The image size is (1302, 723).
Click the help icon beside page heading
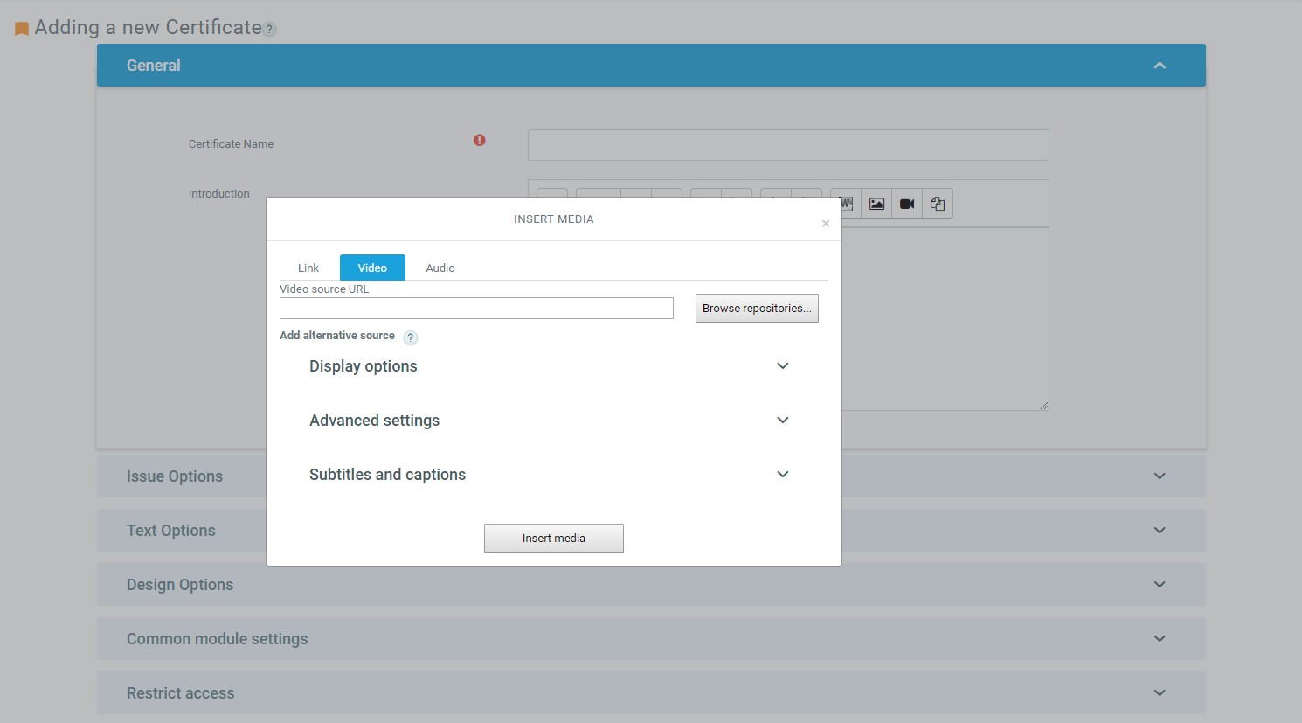[x=271, y=29]
